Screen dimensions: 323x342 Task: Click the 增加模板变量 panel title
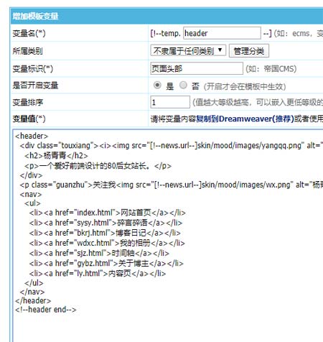(x=35, y=17)
